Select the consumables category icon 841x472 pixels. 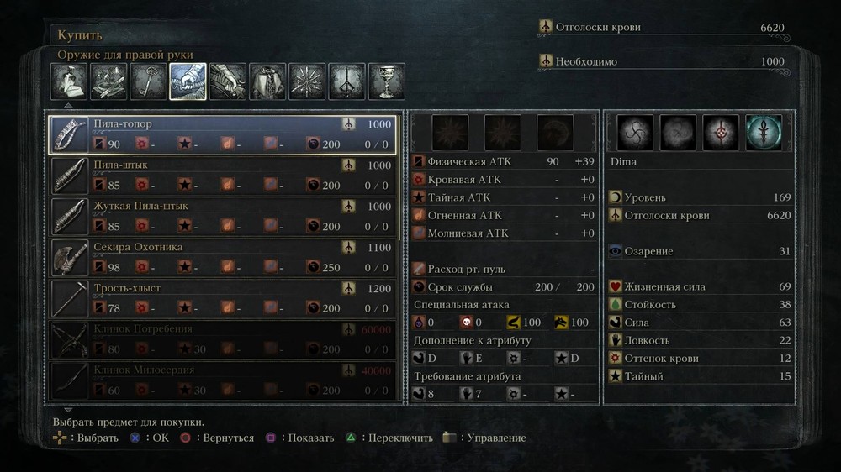click(69, 81)
